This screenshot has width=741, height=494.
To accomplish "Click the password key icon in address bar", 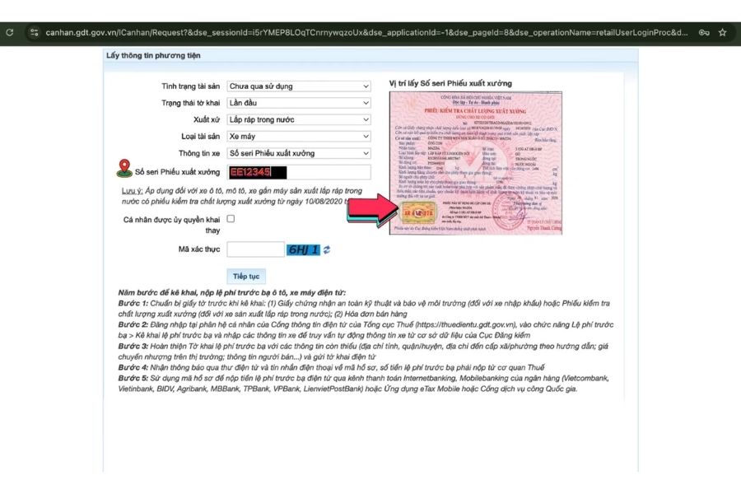I will pos(704,33).
